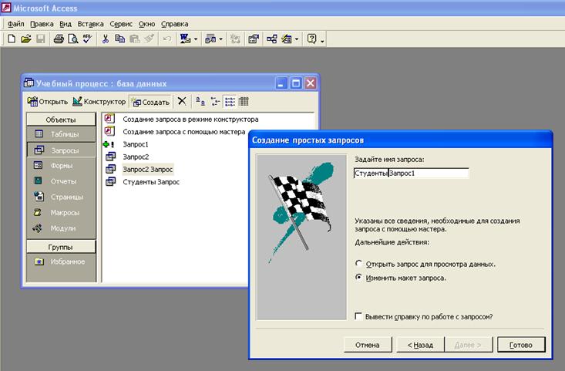Select Макросы in the objects panel
Viewport: 565px width, 371px height.
coord(61,213)
